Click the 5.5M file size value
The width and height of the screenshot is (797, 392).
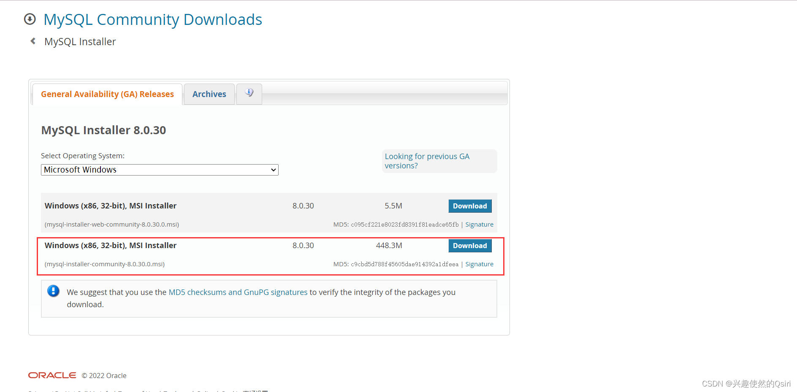(x=393, y=206)
